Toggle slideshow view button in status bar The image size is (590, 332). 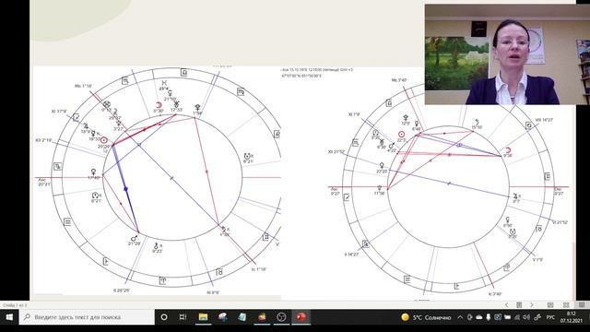click(582, 304)
